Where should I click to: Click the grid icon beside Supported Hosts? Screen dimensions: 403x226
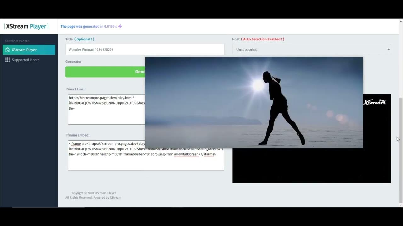[x=8, y=60]
